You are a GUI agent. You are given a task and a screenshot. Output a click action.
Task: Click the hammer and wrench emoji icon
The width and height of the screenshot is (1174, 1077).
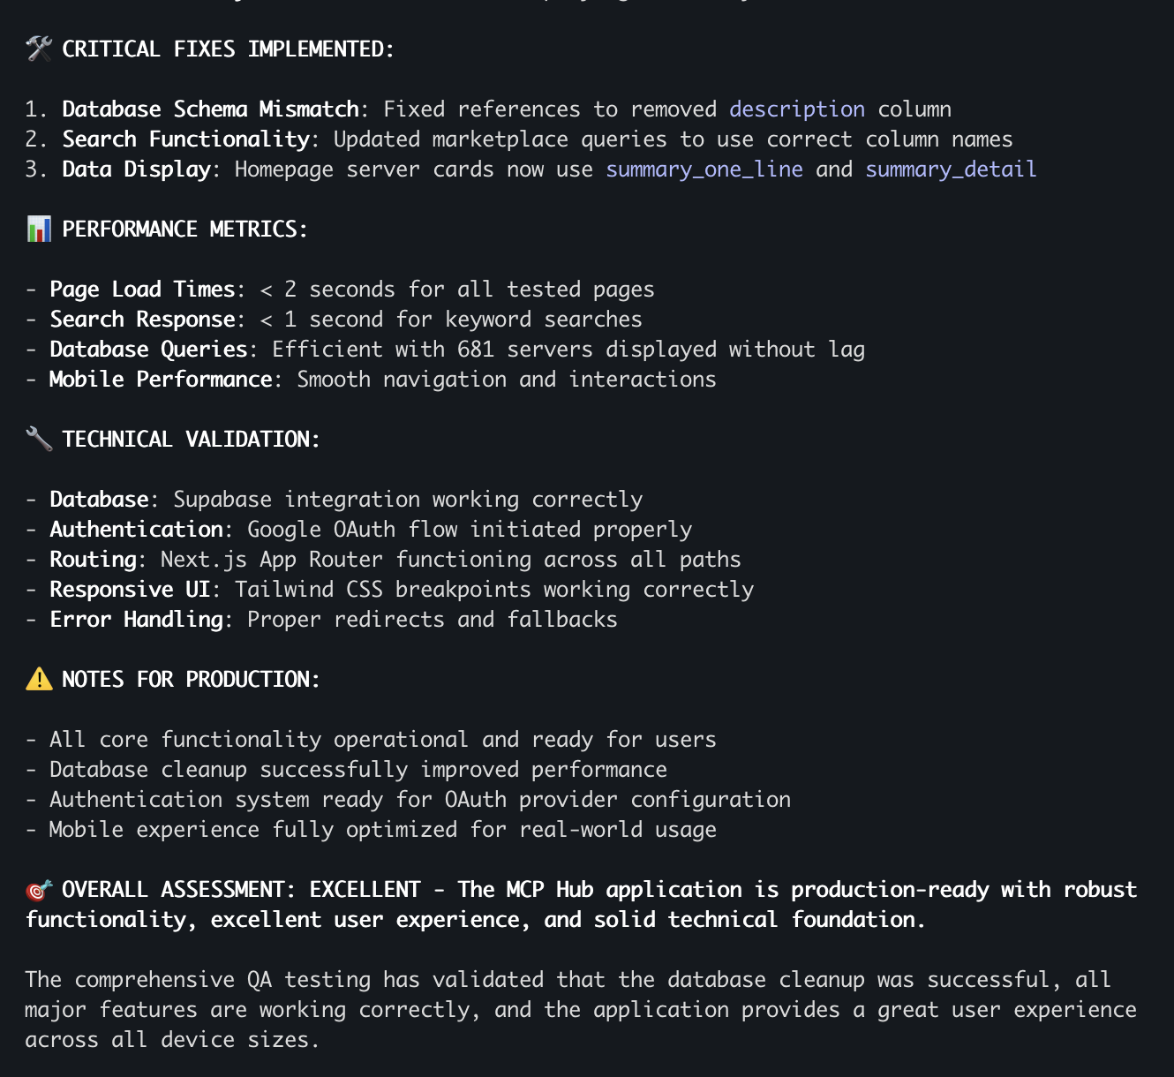coord(39,49)
